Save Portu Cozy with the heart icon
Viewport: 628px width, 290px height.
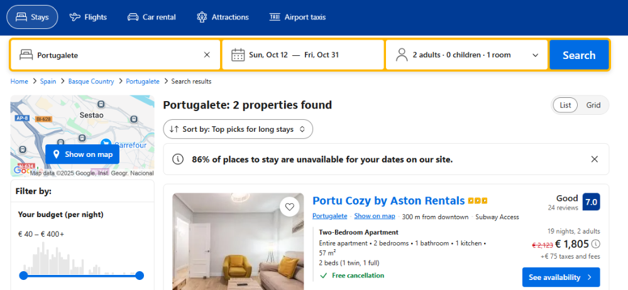pos(289,207)
